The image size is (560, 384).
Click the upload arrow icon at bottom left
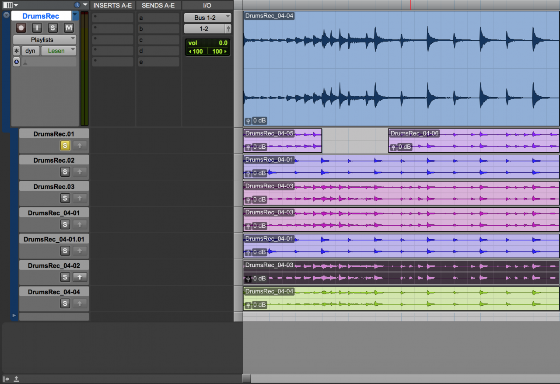pyautogui.click(x=17, y=379)
